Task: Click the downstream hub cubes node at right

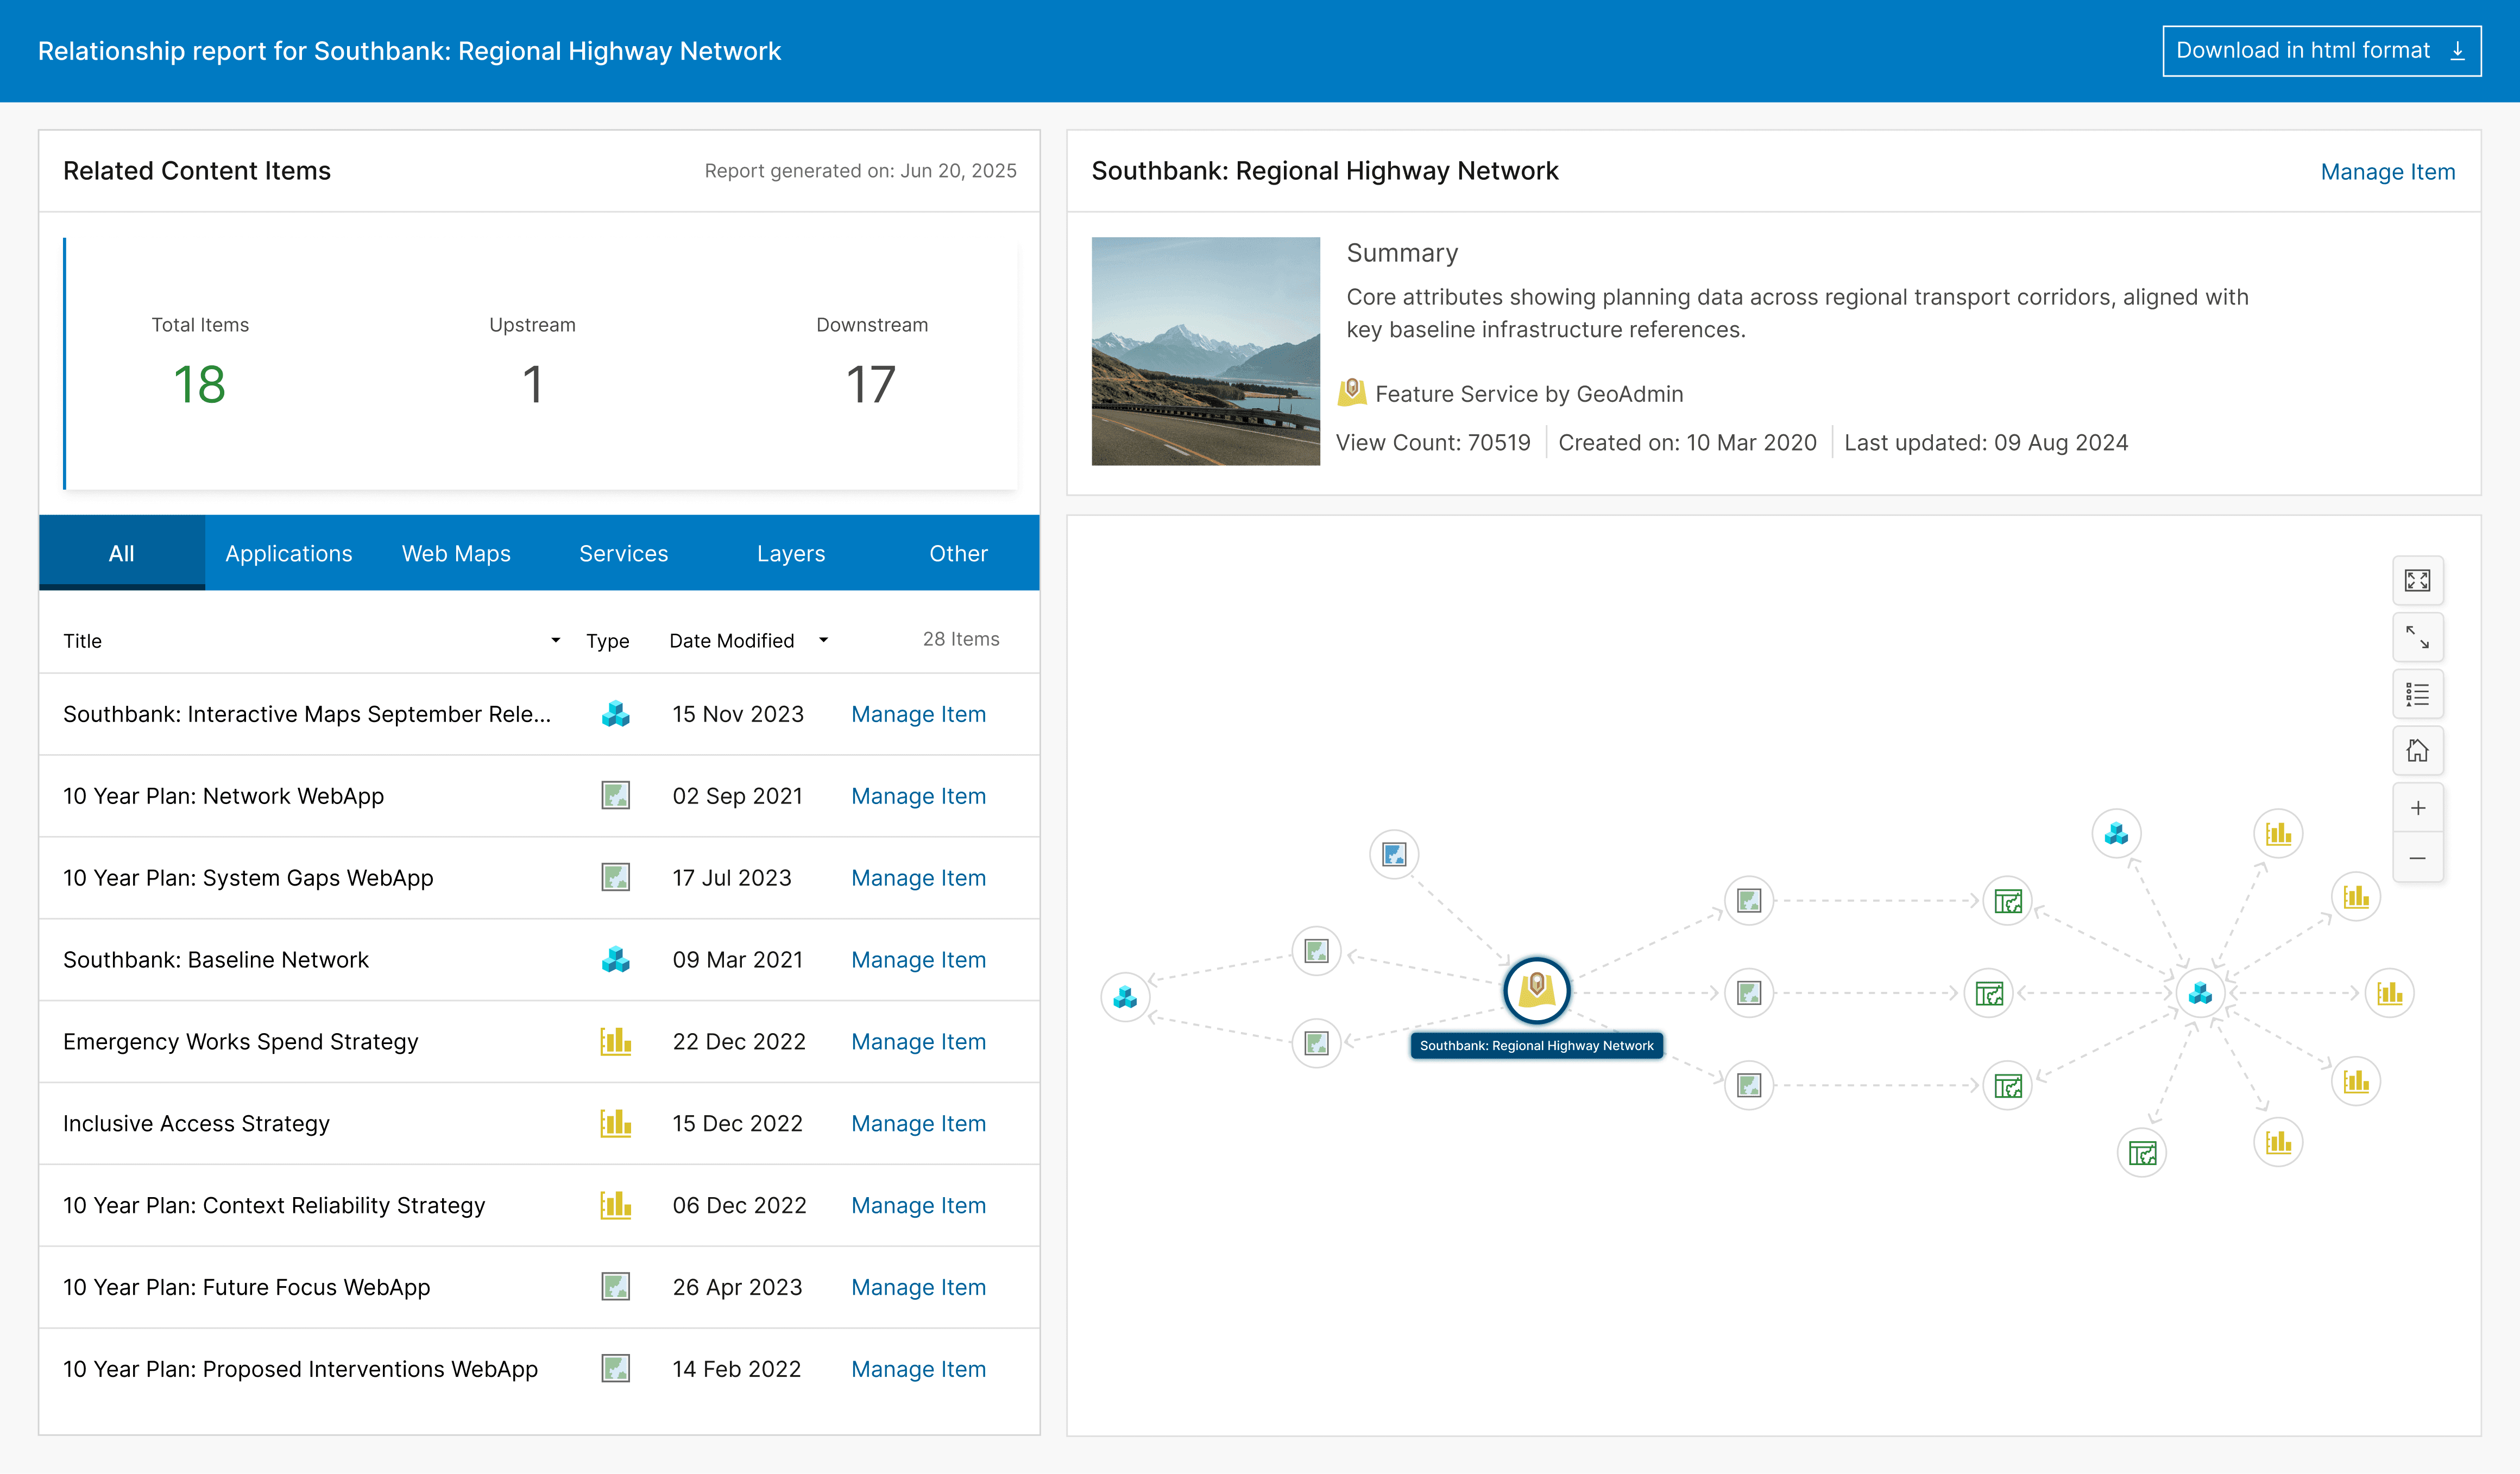Action: (x=2200, y=994)
